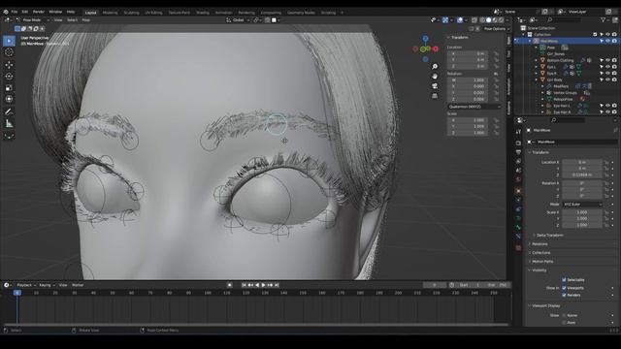
Task: Open the Scene World properties tab
Action: pyautogui.click(x=518, y=179)
